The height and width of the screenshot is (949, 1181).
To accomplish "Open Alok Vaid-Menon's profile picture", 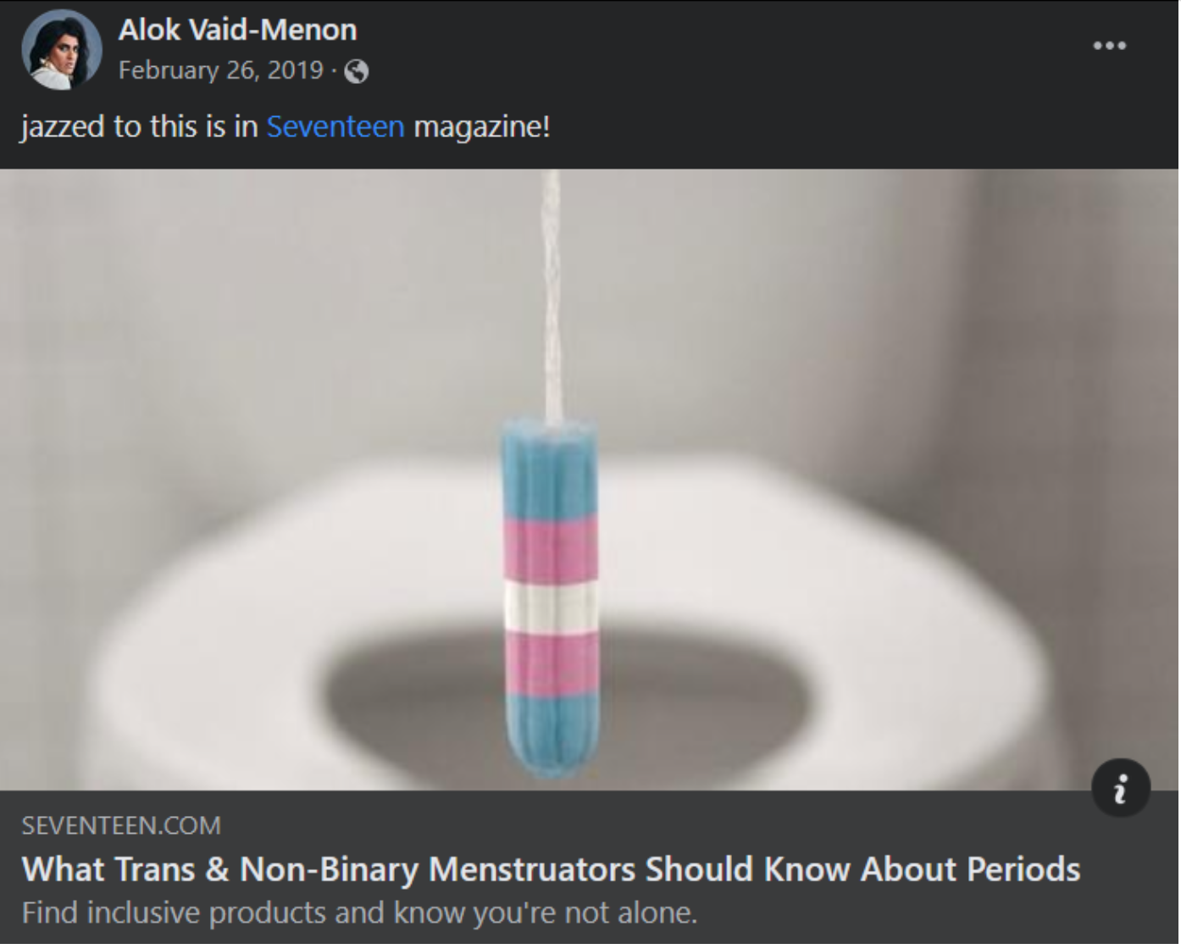I will pos(61,49).
